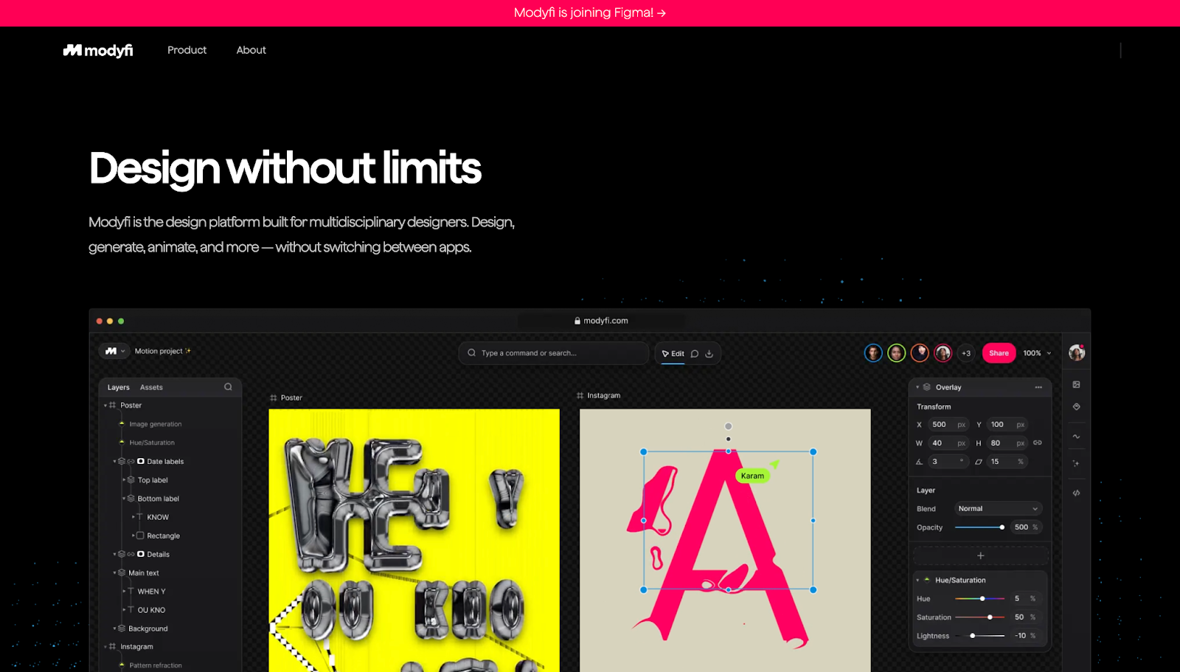Viewport: 1180px width, 672px height.
Task: Select the KNOW text layer
Action: [157, 517]
